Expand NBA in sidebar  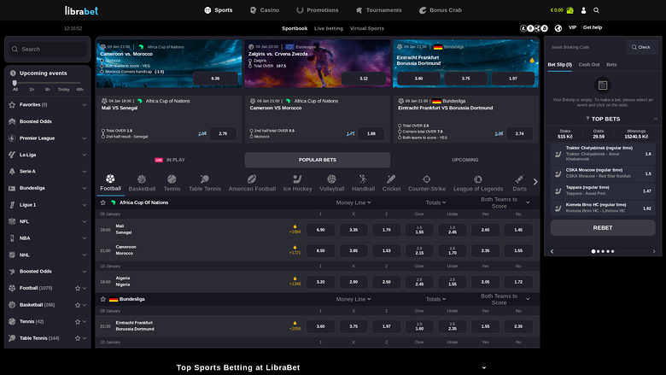[84, 238]
